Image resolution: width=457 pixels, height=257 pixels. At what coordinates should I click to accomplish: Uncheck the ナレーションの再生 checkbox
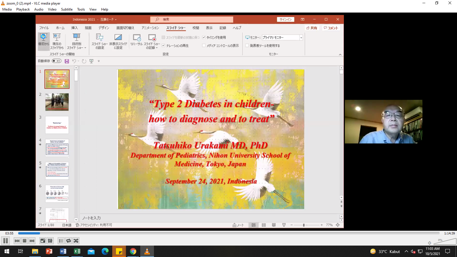pyautogui.click(x=163, y=46)
